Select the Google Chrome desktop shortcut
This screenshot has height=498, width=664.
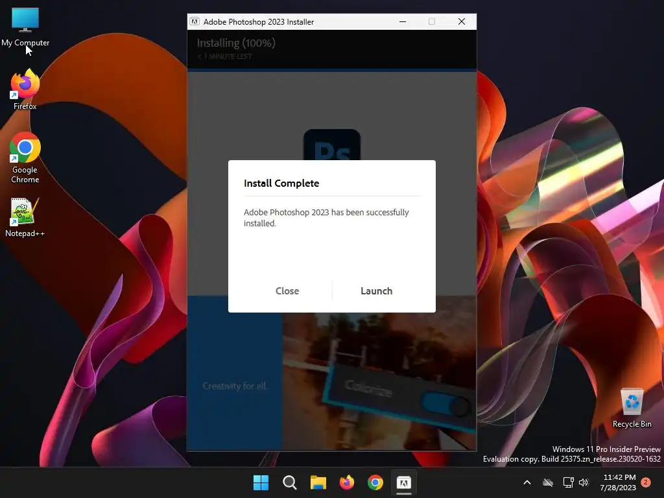[25, 158]
